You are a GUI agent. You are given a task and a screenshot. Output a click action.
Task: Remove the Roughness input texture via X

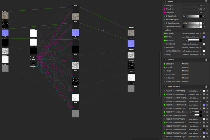click(200, 44)
